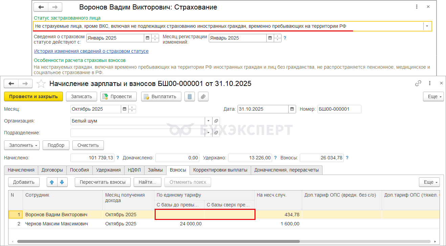Image resolution: width=446 pixels, height=246 pixels.
Task: Click the favorites star next to document title
Action: (41, 84)
